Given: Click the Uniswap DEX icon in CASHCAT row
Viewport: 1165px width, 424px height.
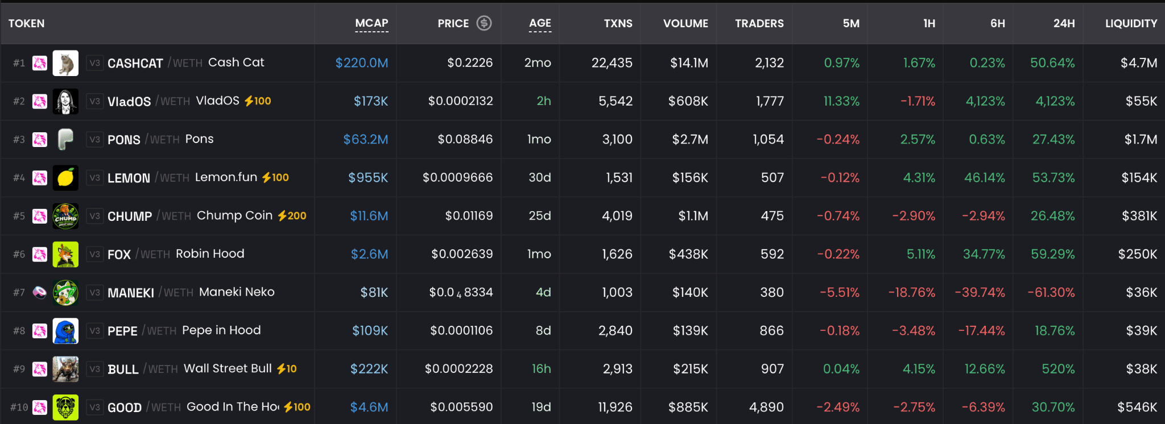Looking at the screenshot, I should click(39, 63).
